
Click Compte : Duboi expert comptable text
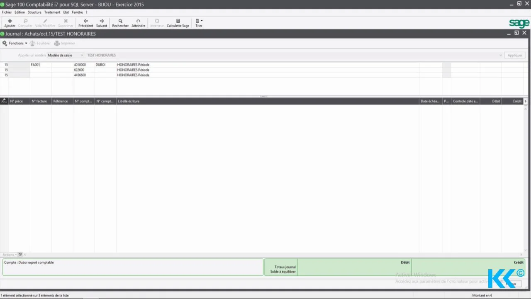29,262
